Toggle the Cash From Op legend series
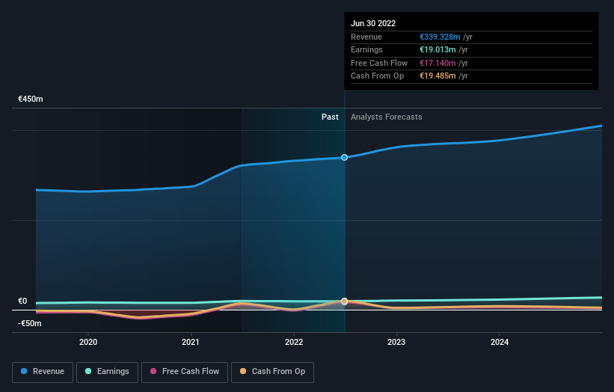This screenshot has height=392, width=614. click(272, 372)
